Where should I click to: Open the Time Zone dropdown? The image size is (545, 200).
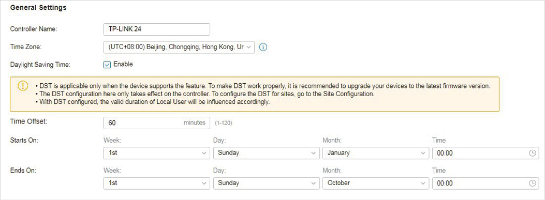(x=179, y=47)
